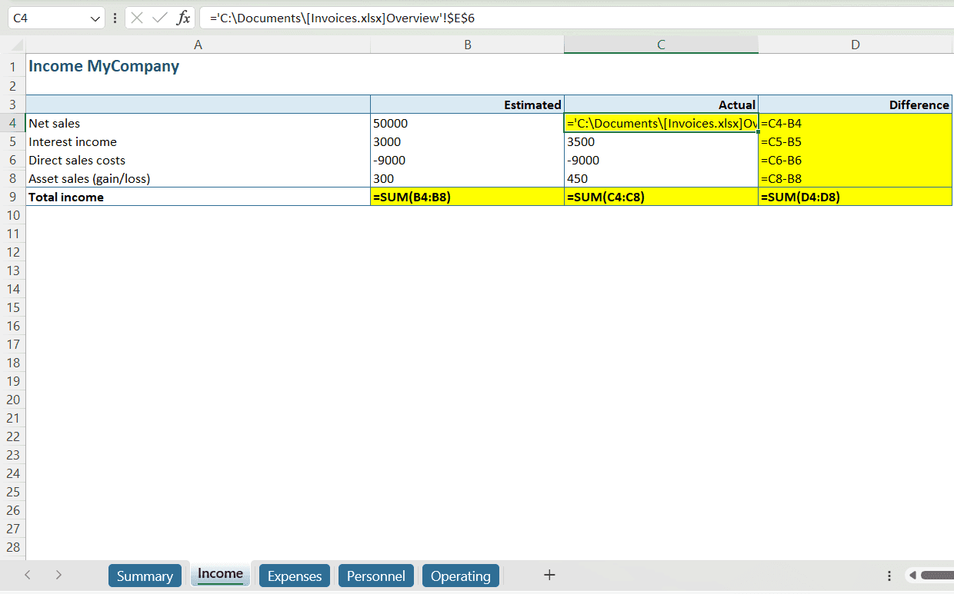Click the horizontal scrollbar left arrow

click(912, 576)
